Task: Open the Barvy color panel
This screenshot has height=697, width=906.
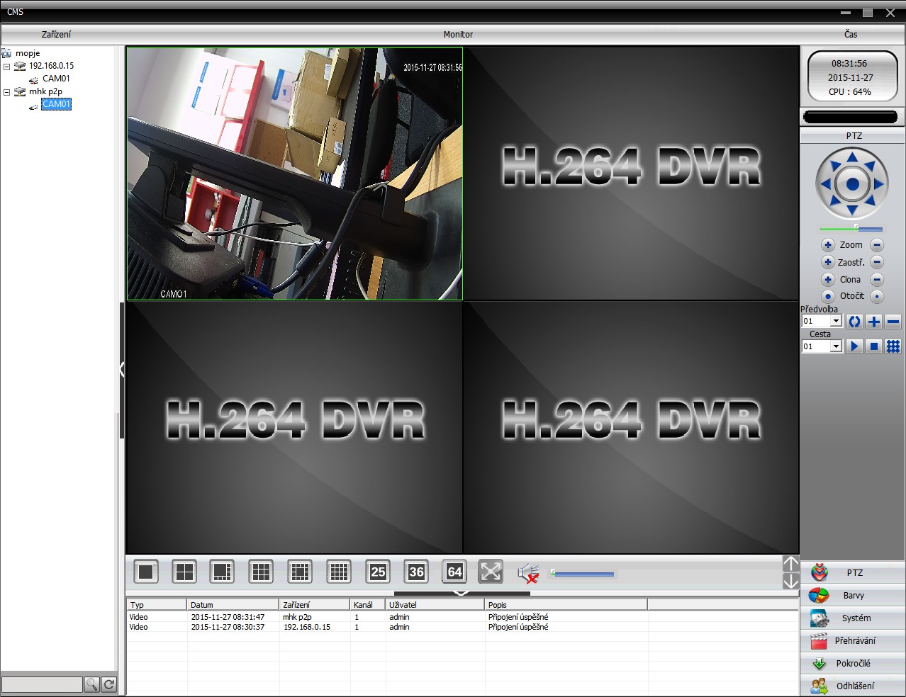Action: click(x=853, y=596)
